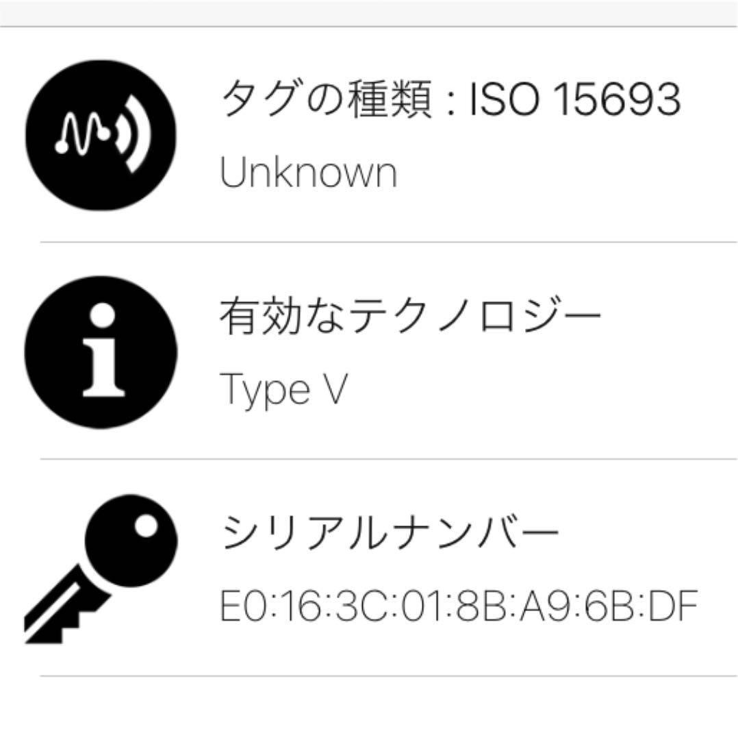Tap the number 15693 in the tag type
This screenshot has width=738, height=740.
click(616, 99)
